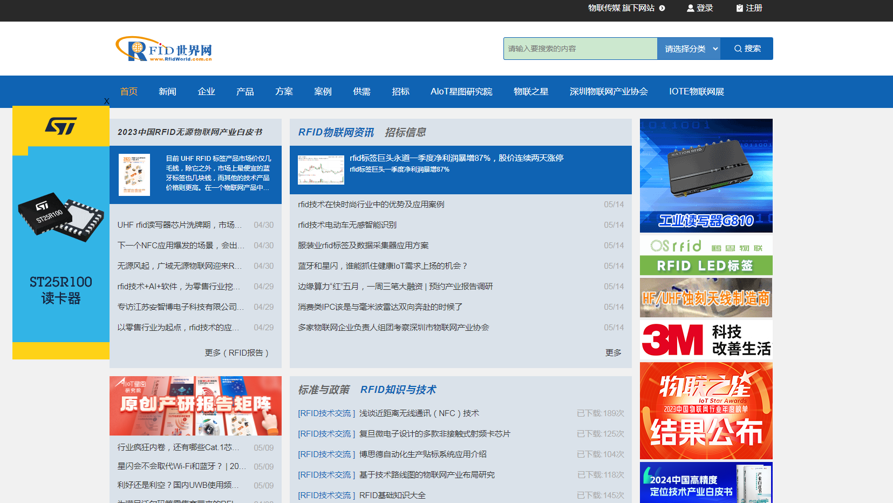The width and height of the screenshot is (893, 503).
Task: Click the 2024中国高精度定位技术产业白皮书 banner
Action: point(706,482)
